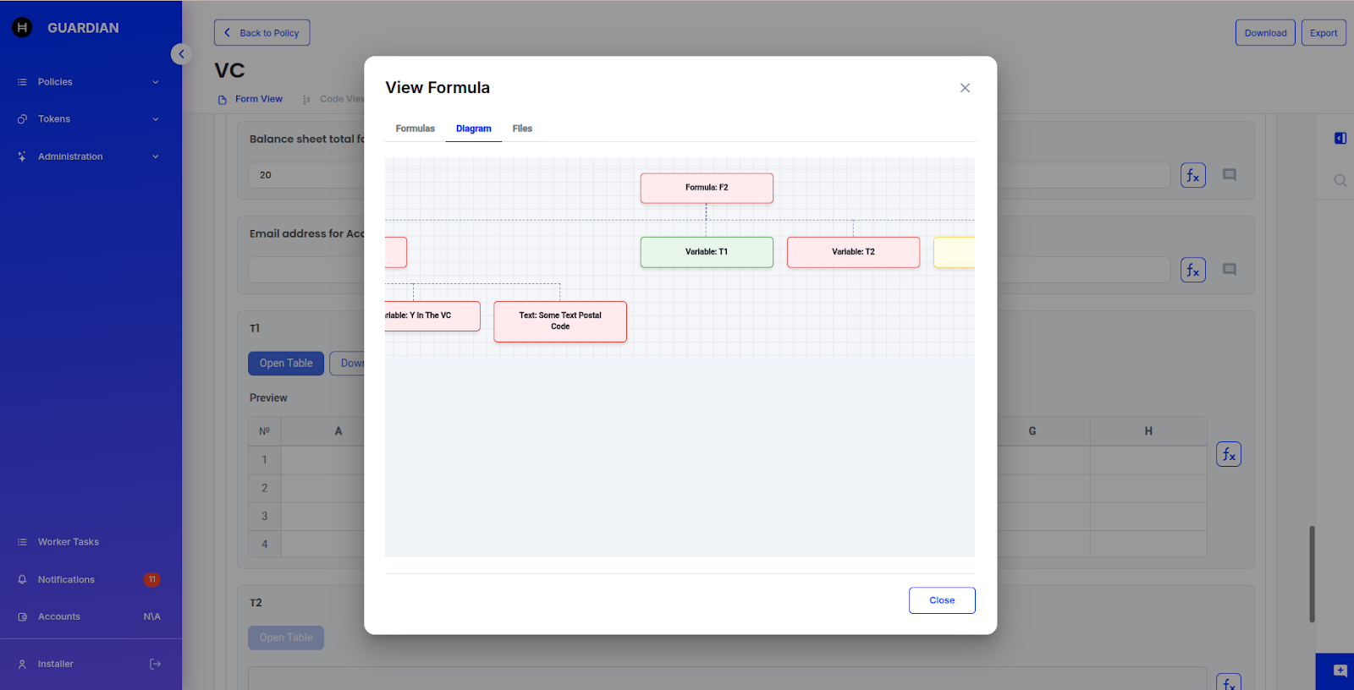The height and width of the screenshot is (690, 1354).
Task: Click formula icon beside Balance sheet field
Action: coord(1192,175)
